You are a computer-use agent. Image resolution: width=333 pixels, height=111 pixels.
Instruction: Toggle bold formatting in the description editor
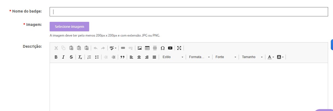tap(56, 57)
